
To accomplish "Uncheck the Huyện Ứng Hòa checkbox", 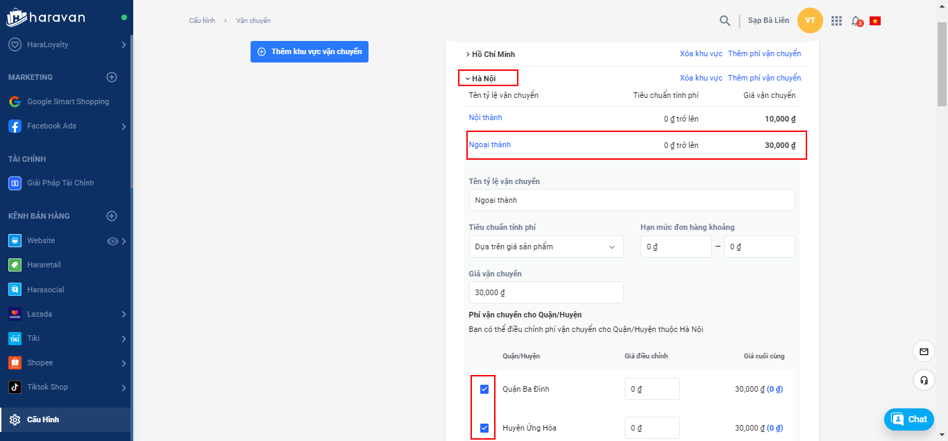I will pos(484,428).
